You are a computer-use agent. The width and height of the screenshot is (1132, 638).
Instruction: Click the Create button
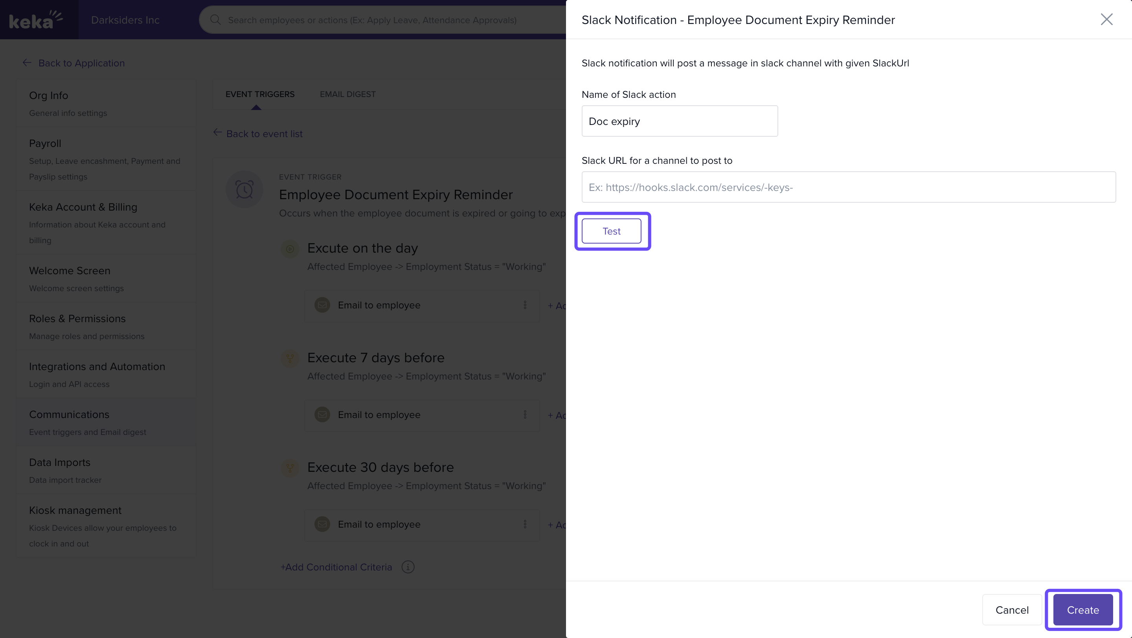coord(1082,610)
